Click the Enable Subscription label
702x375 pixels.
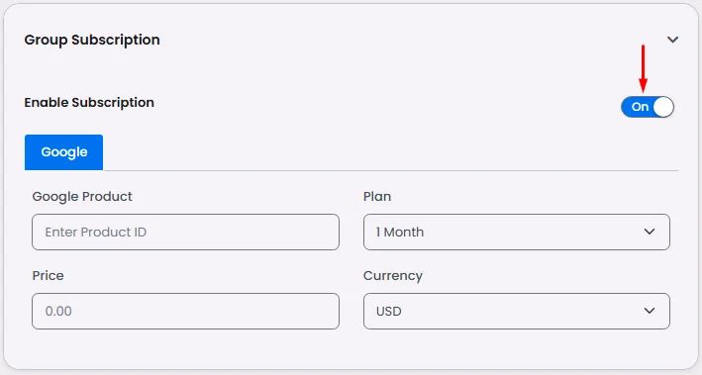[89, 103]
